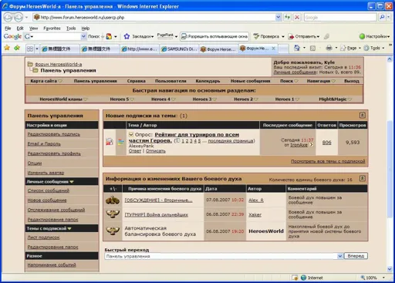Click the Google toolbar bookmarks star icon

click(127, 36)
